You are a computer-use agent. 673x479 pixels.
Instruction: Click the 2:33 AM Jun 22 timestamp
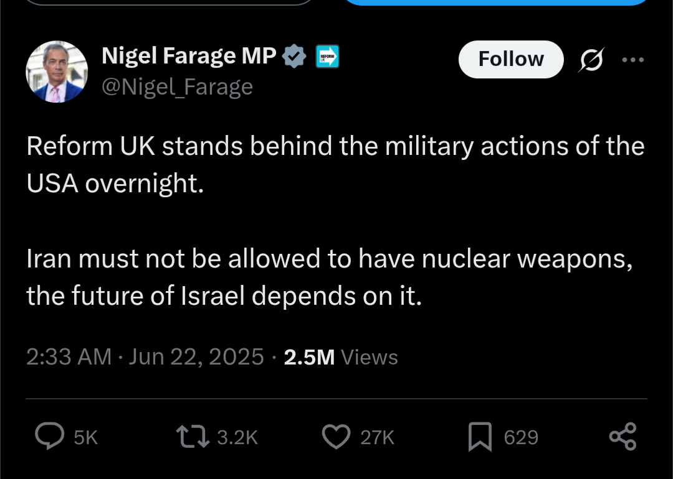[145, 357]
